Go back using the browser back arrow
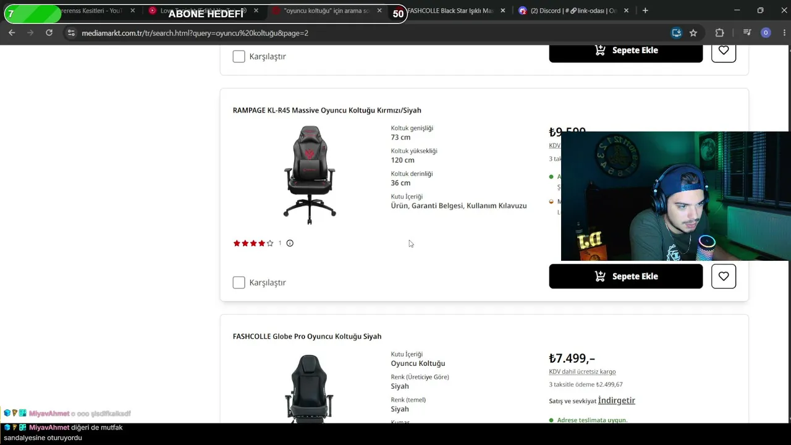Viewport: 791px width, 445px height. (x=11, y=33)
